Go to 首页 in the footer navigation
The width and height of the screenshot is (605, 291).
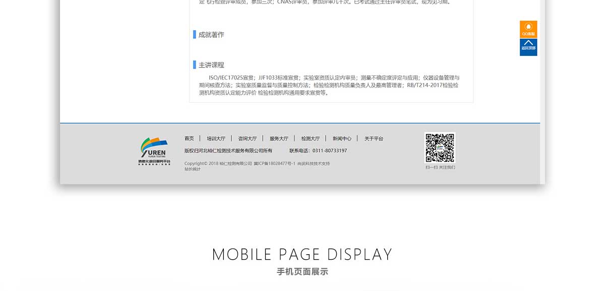[x=189, y=138]
